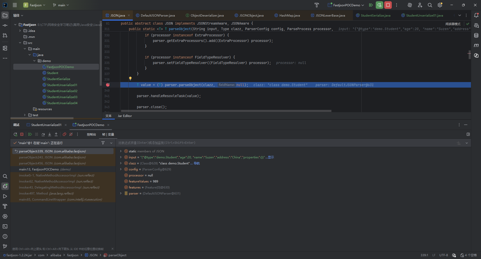
Task: Open the Jar Editor tab below the editor
Action: coord(125,116)
